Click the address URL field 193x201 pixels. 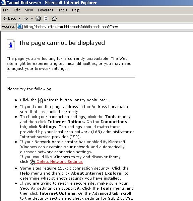[x=105, y=27]
